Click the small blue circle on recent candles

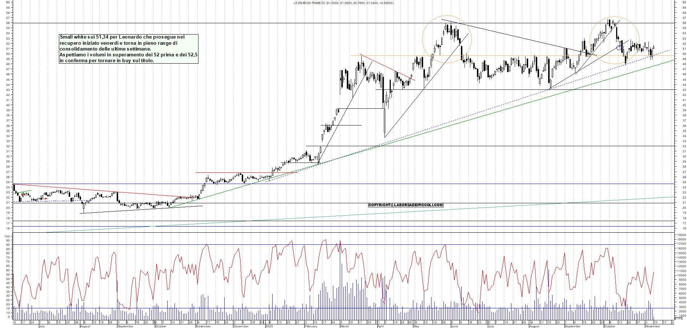619,47
